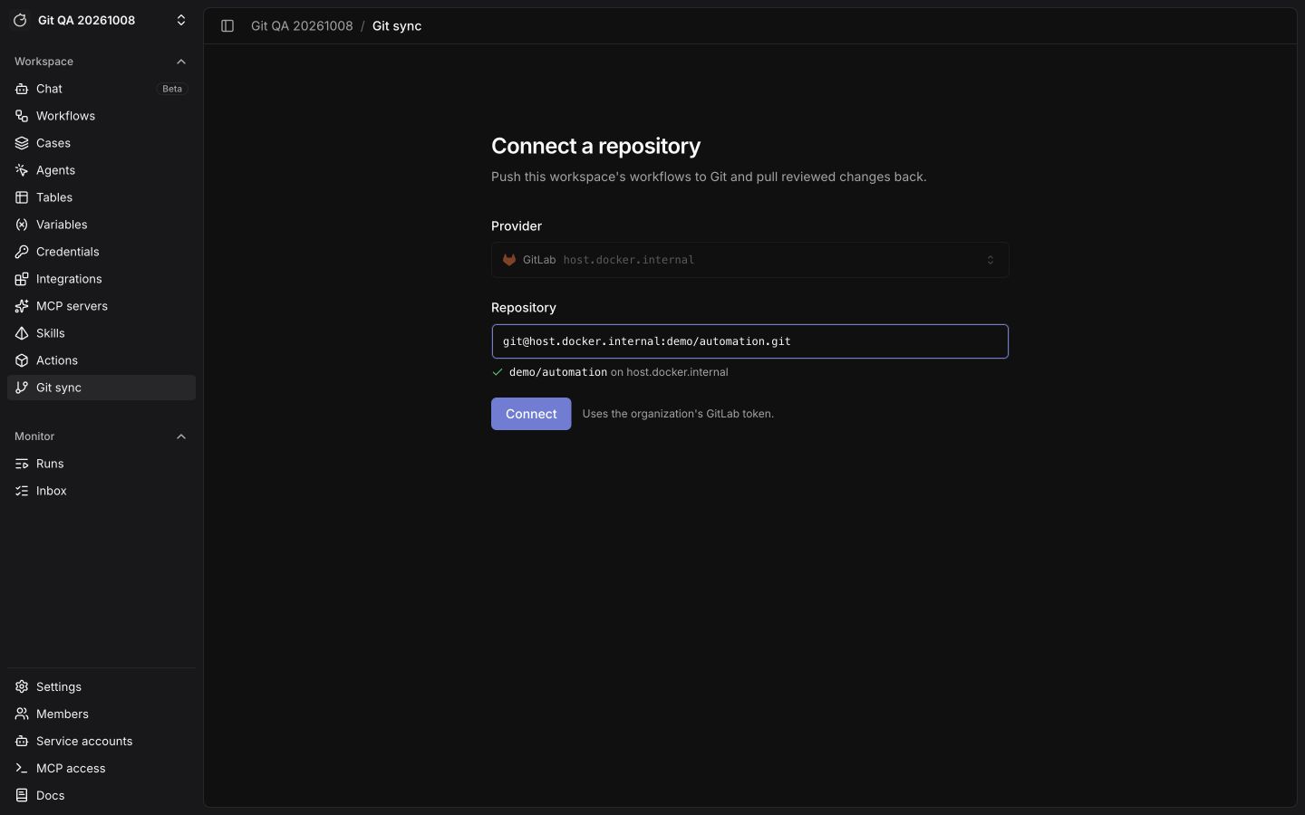The height and width of the screenshot is (815, 1305).
Task: Click the green validation checkmark
Action: [498, 372]
